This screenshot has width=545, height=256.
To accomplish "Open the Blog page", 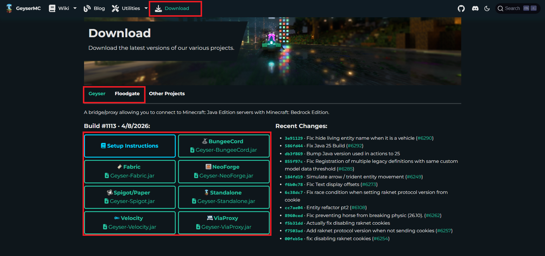I will pos(99,8).
